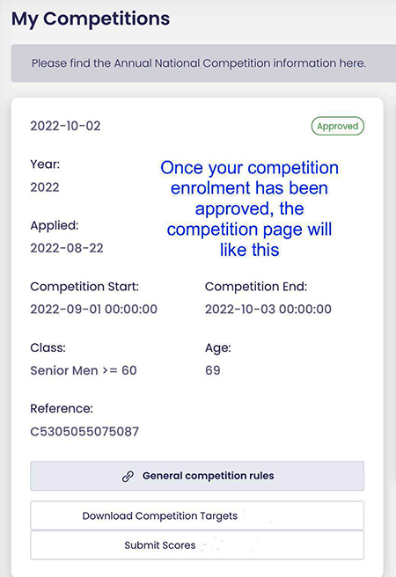
Task: Click the Competition Start date value
Action: point(94,309)
